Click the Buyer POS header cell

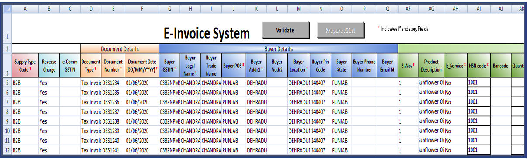click(234, 66)
